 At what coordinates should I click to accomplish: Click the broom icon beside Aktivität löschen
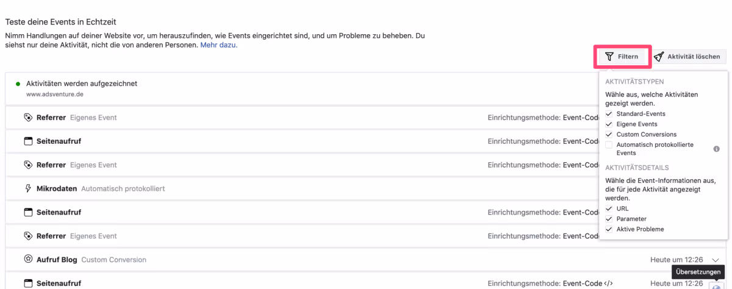(x=659, y=57)
